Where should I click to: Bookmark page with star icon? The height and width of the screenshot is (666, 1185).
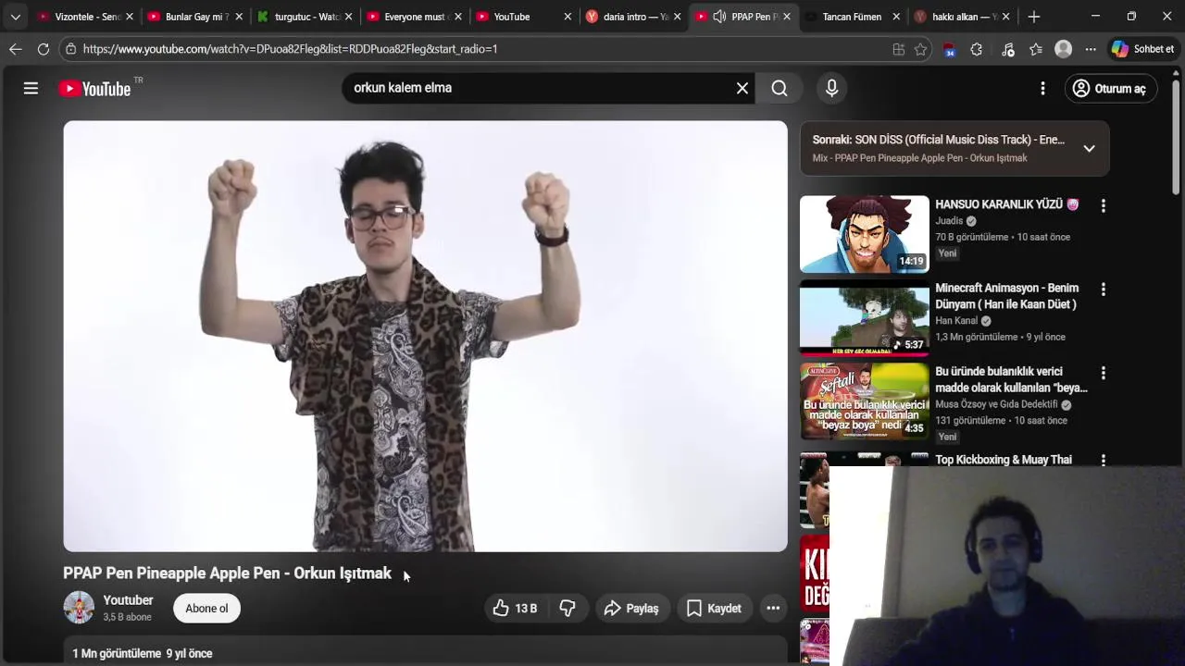920,49
